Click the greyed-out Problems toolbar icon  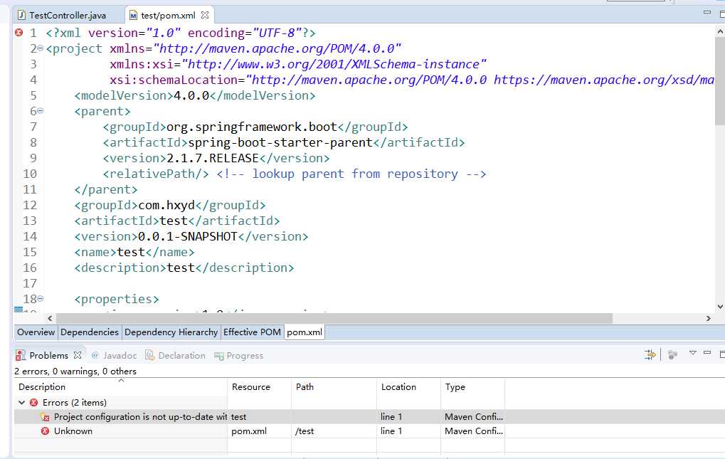pos(673,354)
